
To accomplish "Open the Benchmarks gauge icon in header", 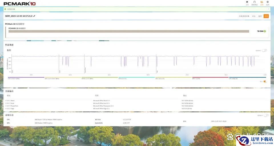I will tap(254, 2).
